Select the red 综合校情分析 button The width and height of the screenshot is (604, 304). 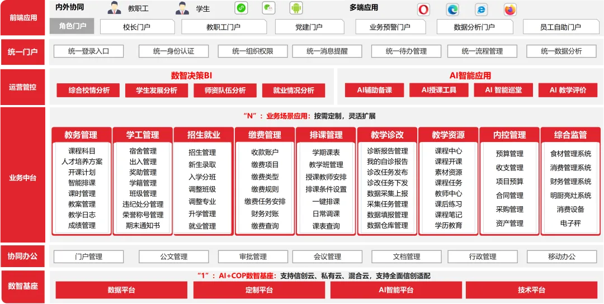pyautogui.click(x=89, y=91)
